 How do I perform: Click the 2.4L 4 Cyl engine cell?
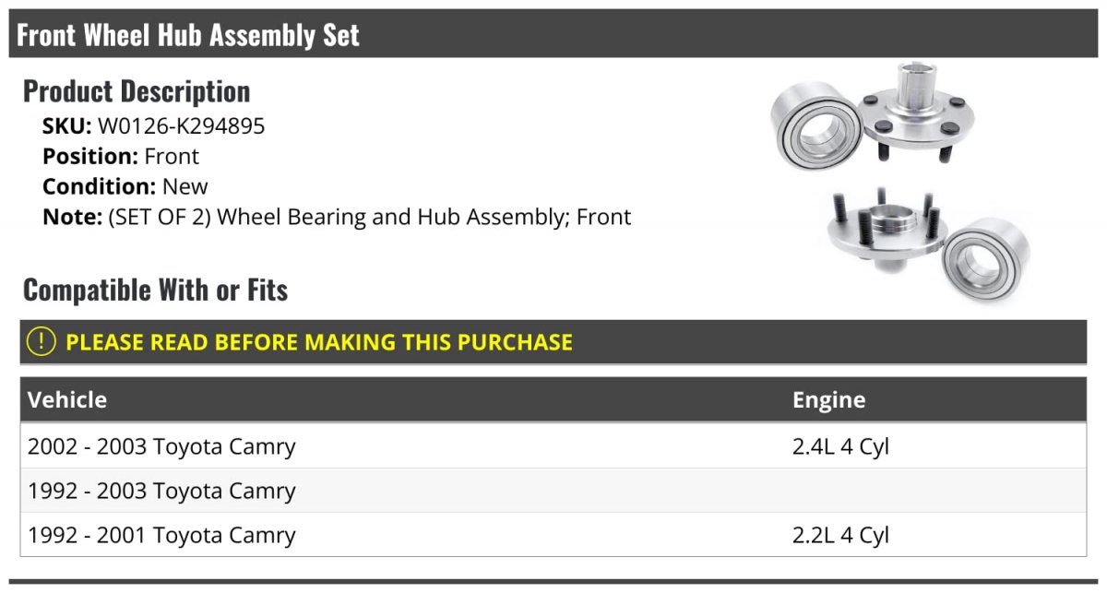click(840, 446)
